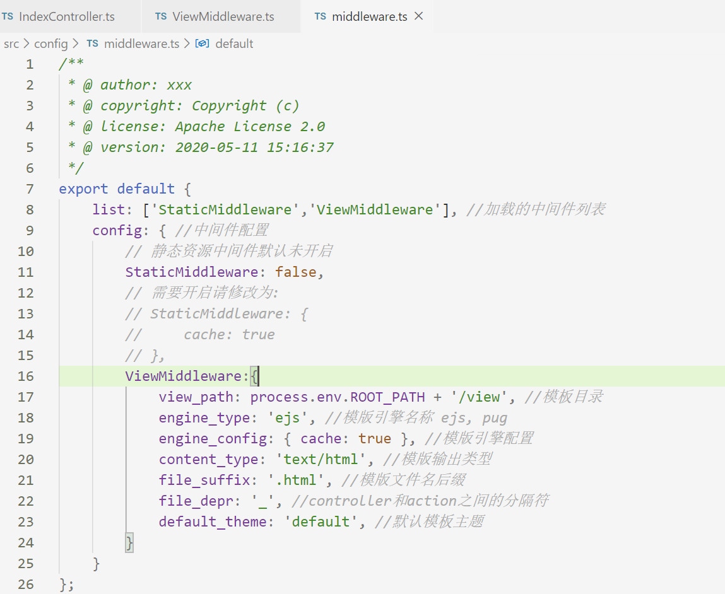Click the '/view' string on line 17
This screenshot has width=725, height=594.
tap(479, 397)
